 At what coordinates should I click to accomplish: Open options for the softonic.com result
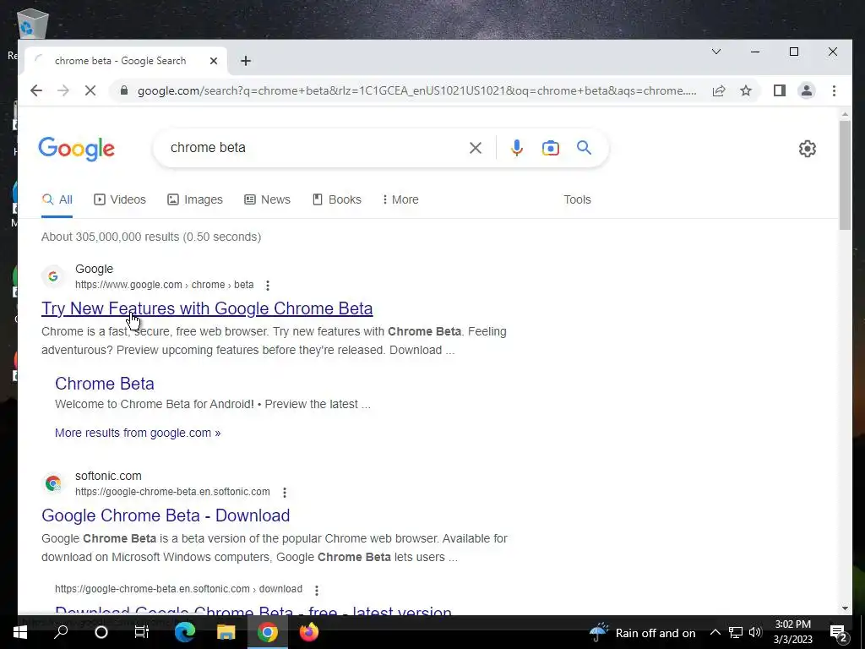click(285, 493)
